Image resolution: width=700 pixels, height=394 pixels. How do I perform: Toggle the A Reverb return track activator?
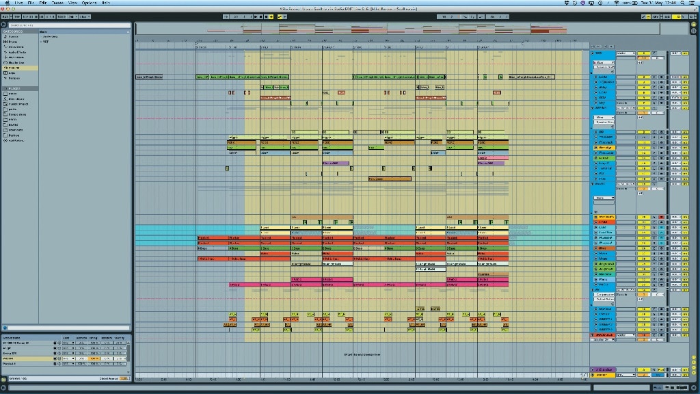[644, 370]
